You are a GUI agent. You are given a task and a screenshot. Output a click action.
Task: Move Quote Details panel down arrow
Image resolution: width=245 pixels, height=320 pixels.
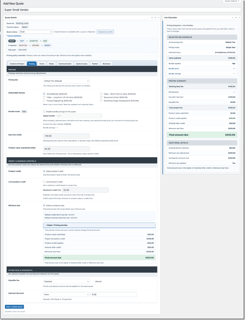click(x=155, y=17)
